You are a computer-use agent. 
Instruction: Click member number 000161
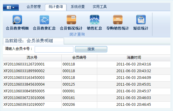pos(69,98)
